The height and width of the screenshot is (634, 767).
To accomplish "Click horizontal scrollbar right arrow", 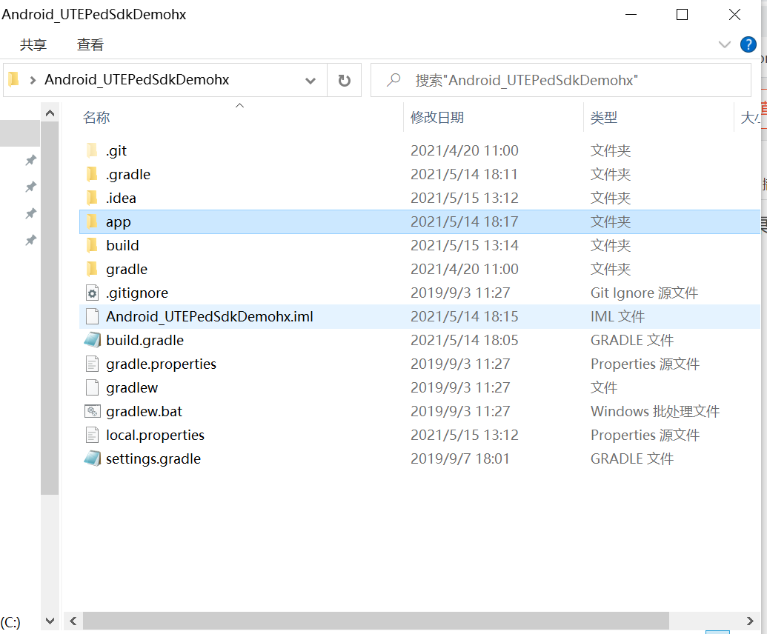I will (x=750, y=621).
